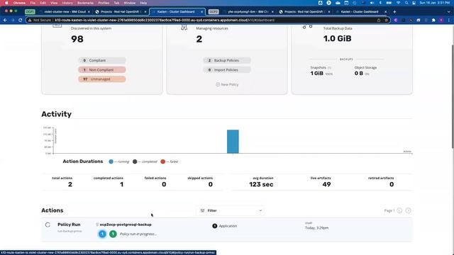Click the avg duration 123 sec value
454x255 pixels.
pos(261,184)
